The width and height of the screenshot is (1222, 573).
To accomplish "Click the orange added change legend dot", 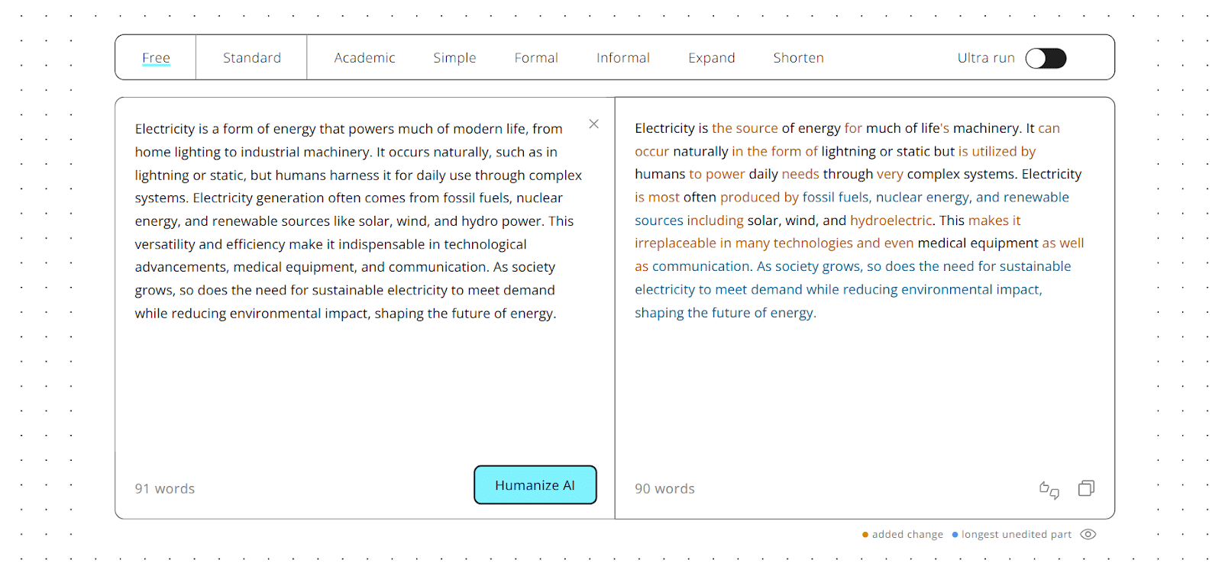I will [x=865, y=535].
